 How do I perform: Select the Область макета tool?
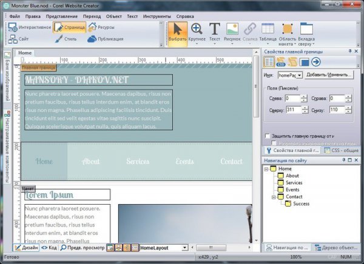(288, 34)
